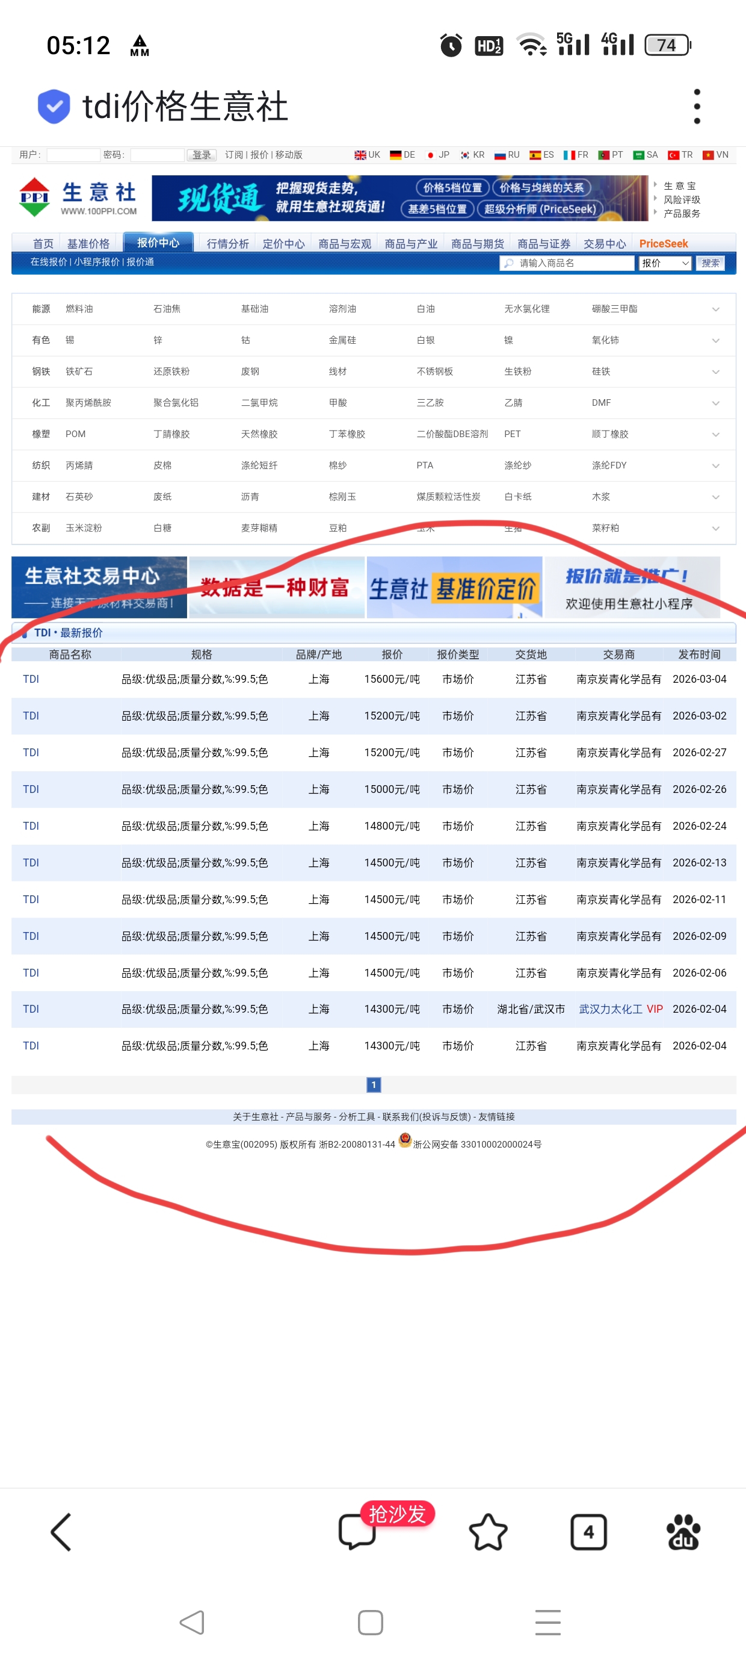Expand the 橡塑 category row
This screenshot has width=746, height=1669.
(715, 434)
